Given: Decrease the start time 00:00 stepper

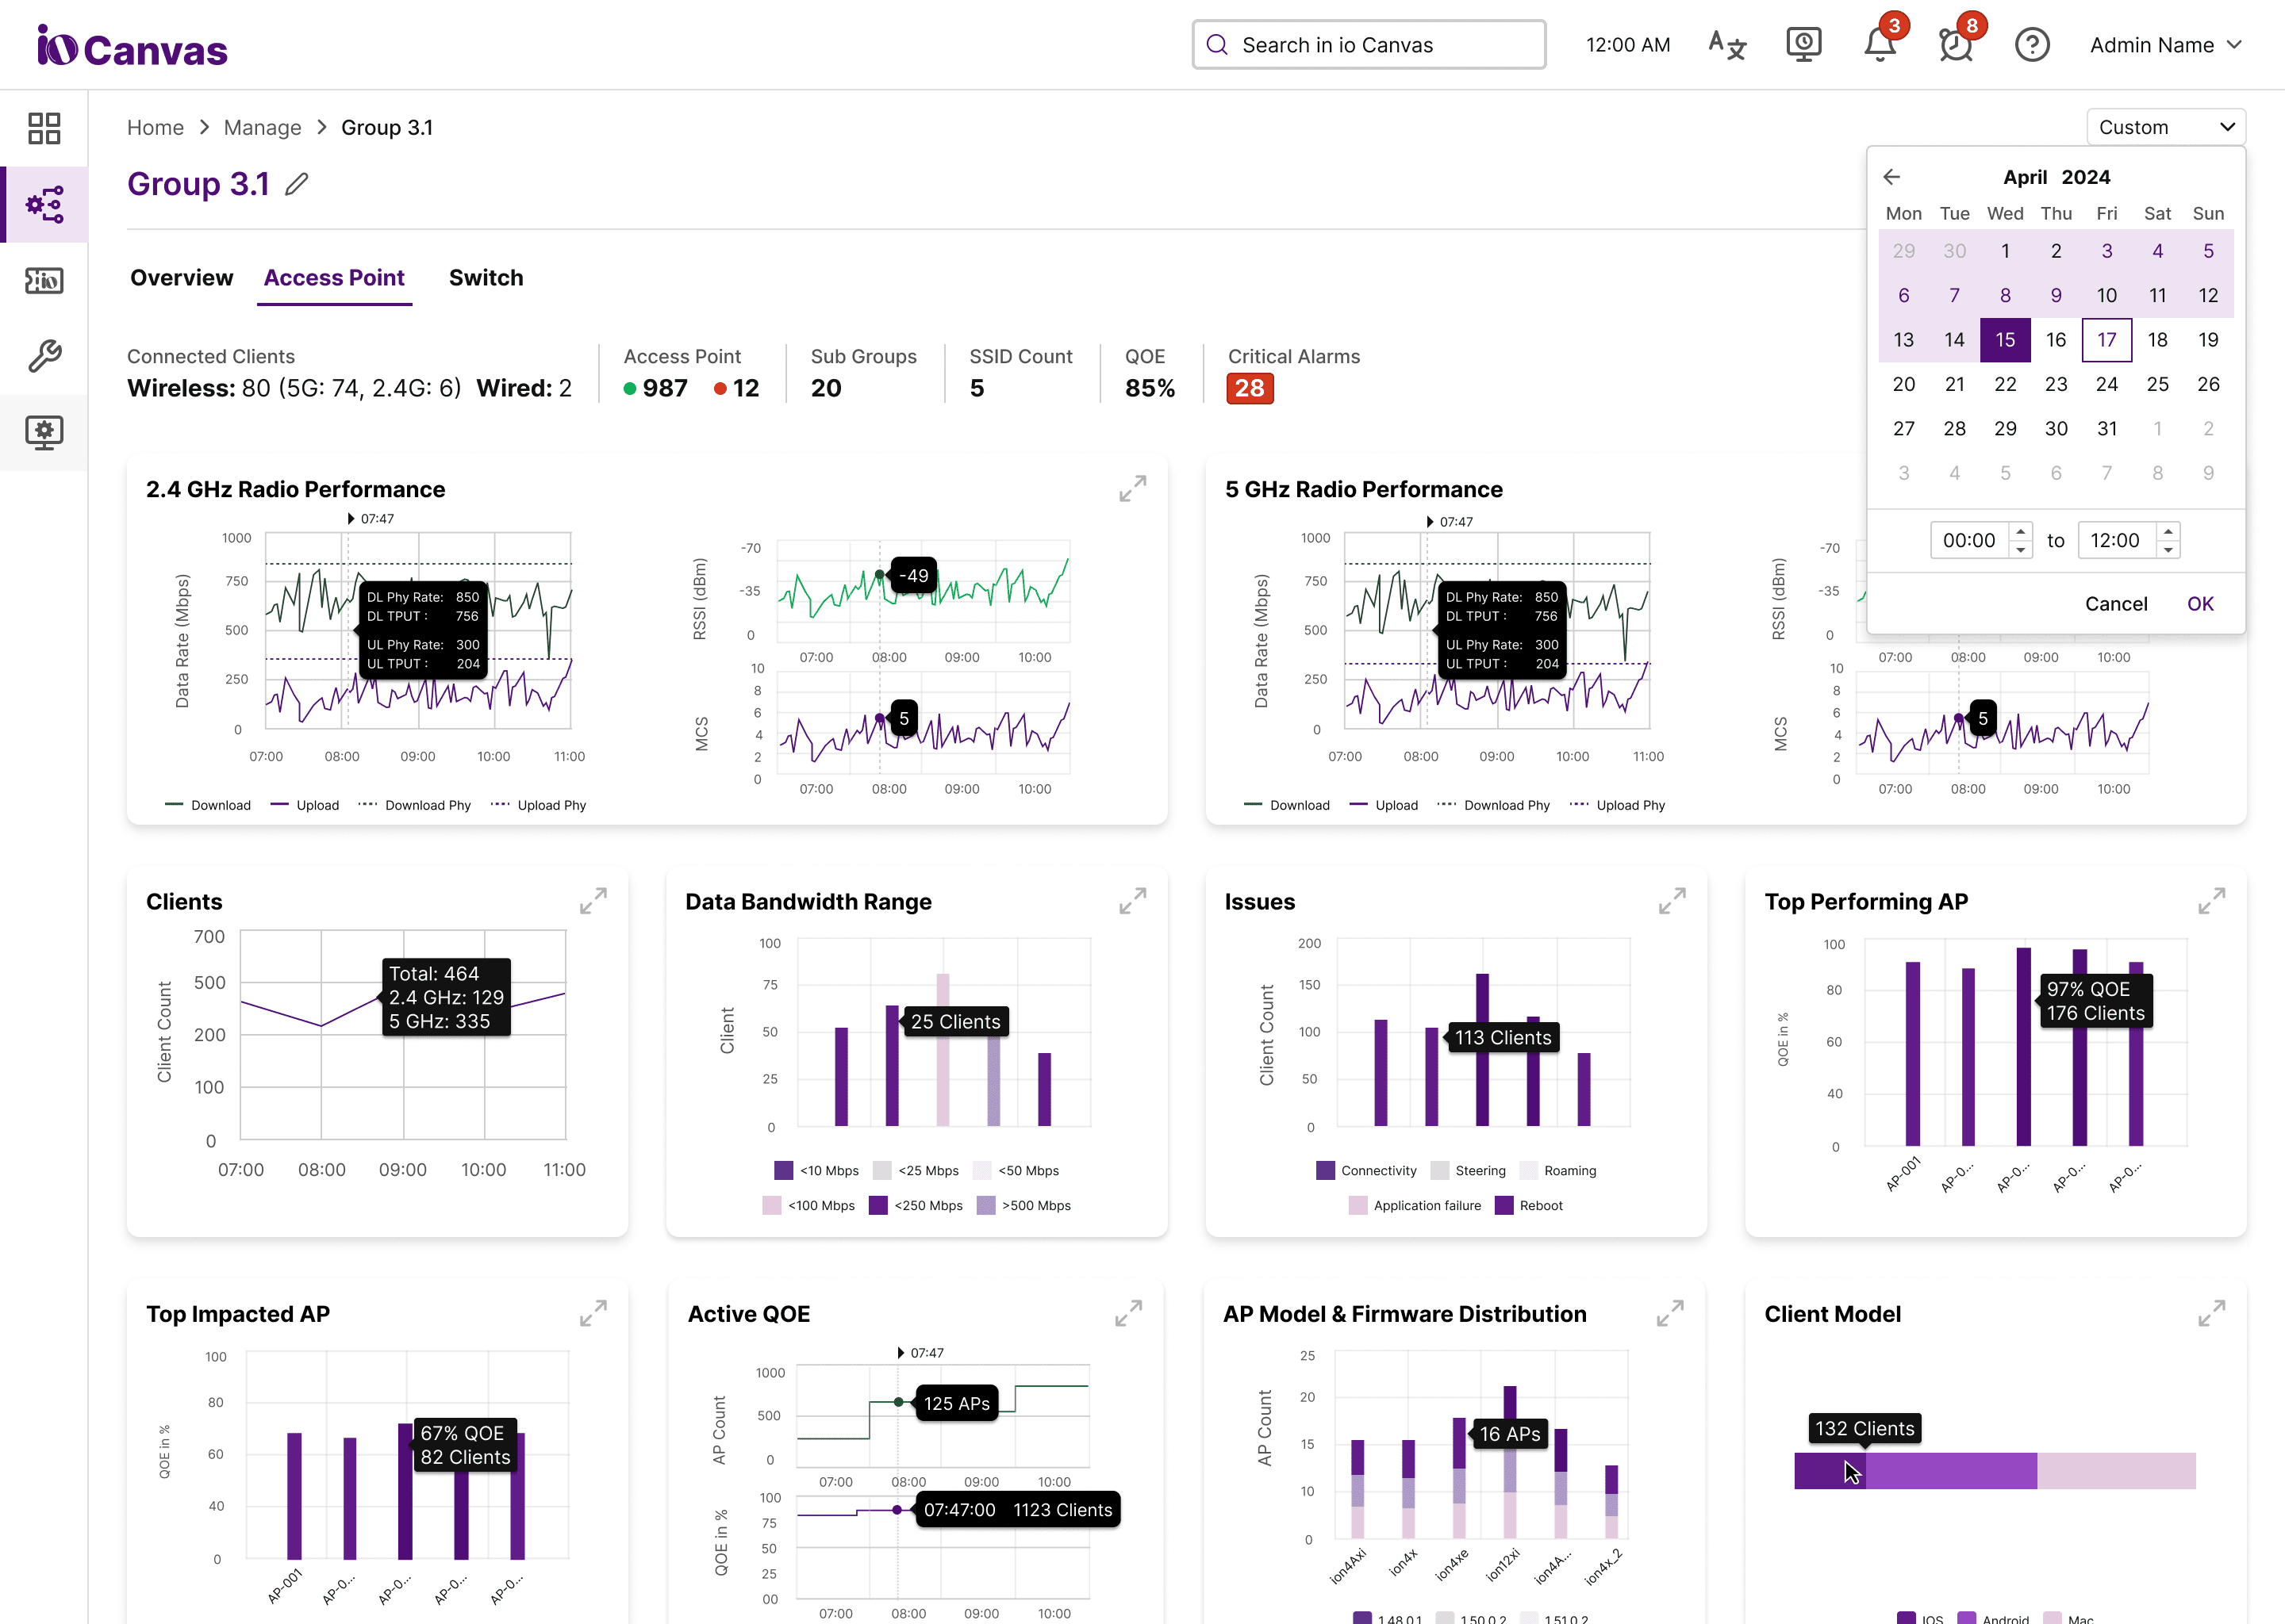Looking at the screenshot, I should (2020, 550).
